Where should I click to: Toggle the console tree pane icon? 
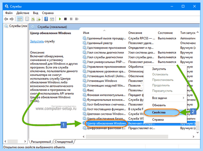[20, 19]
